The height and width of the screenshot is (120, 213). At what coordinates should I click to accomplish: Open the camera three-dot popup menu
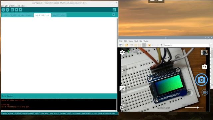pos(122,70)
